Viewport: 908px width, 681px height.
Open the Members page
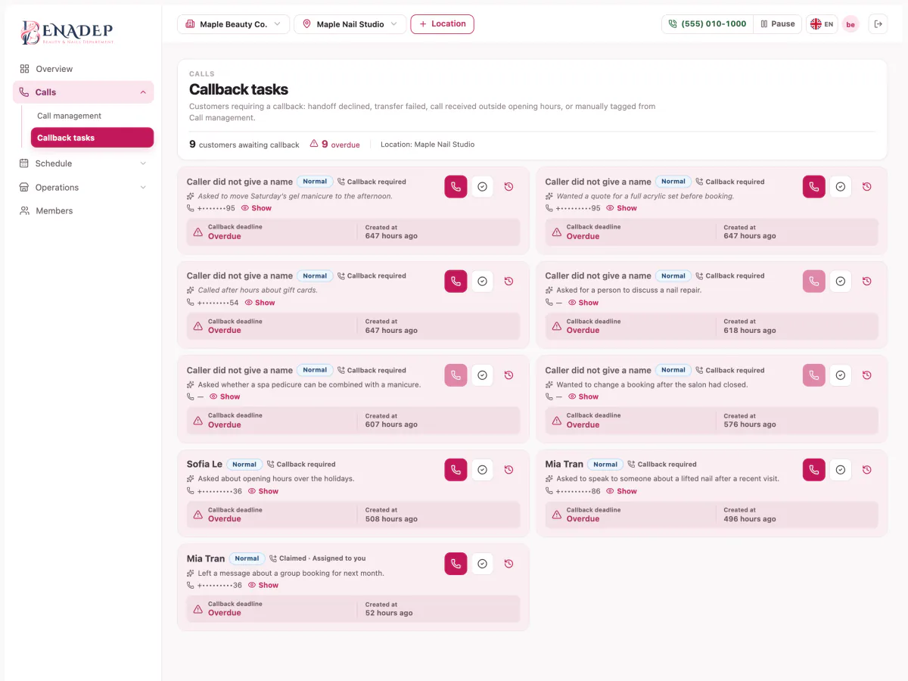tap(83, 211)
